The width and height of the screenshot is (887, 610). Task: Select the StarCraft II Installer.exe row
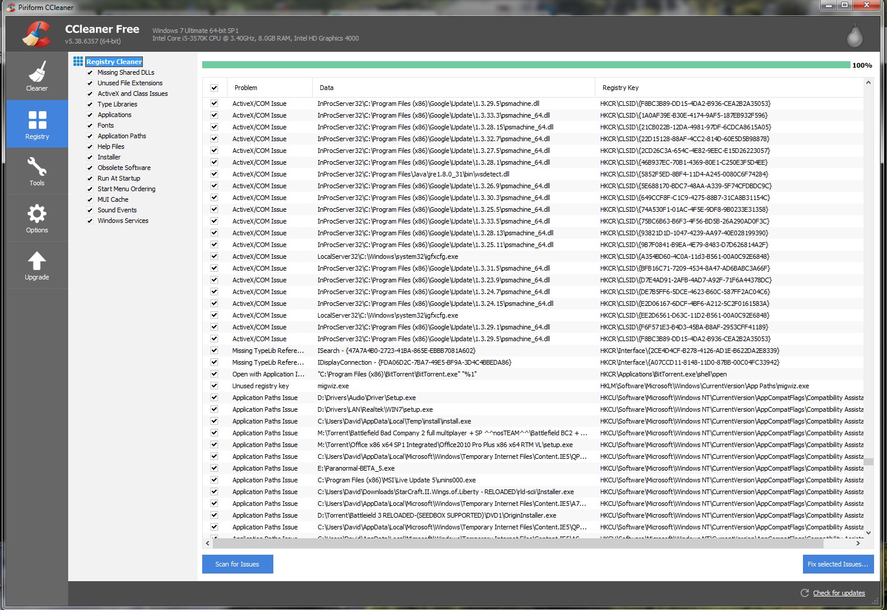coord(534,492)
